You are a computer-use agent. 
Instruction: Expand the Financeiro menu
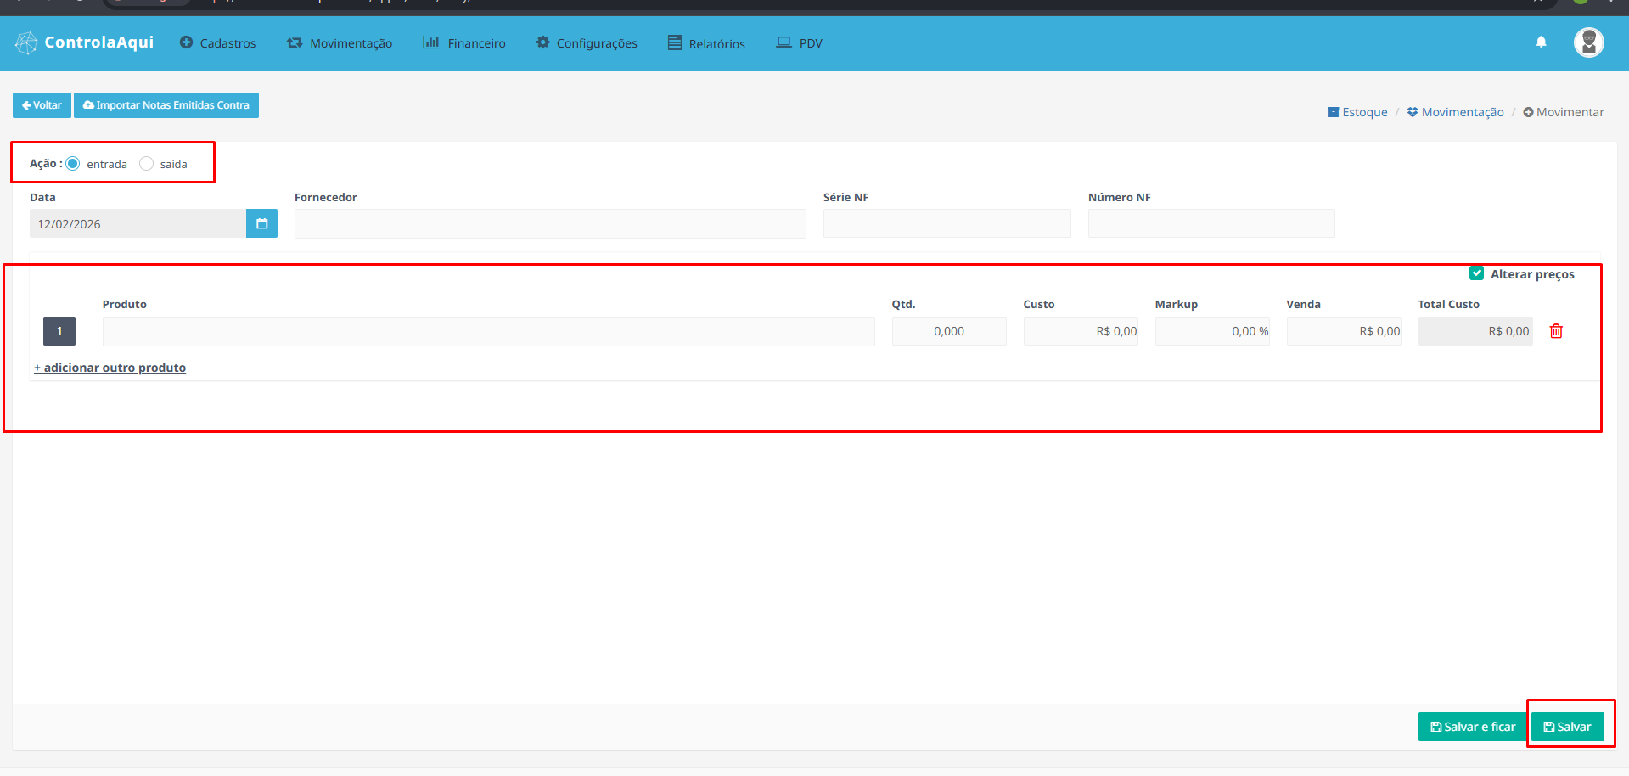tap(464, 43)
